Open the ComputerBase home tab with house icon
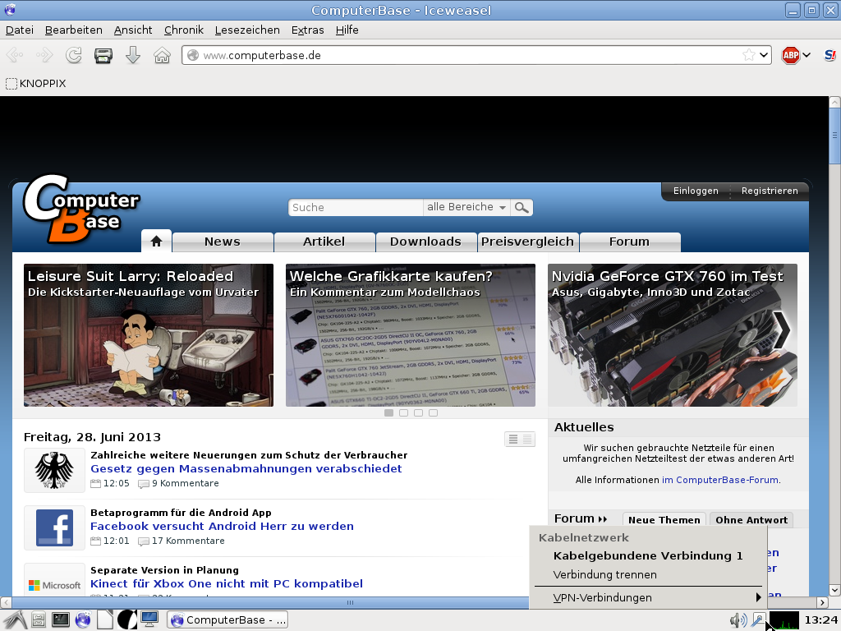 click(x=156, y=241)
